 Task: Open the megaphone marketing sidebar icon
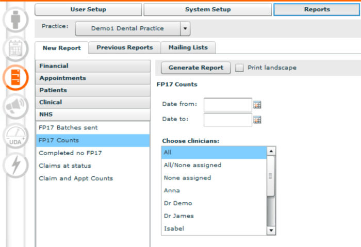click(15, 107)
